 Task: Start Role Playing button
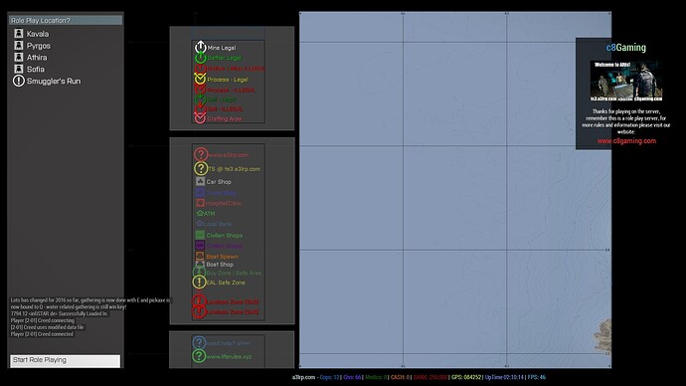[x=66, y=360]
